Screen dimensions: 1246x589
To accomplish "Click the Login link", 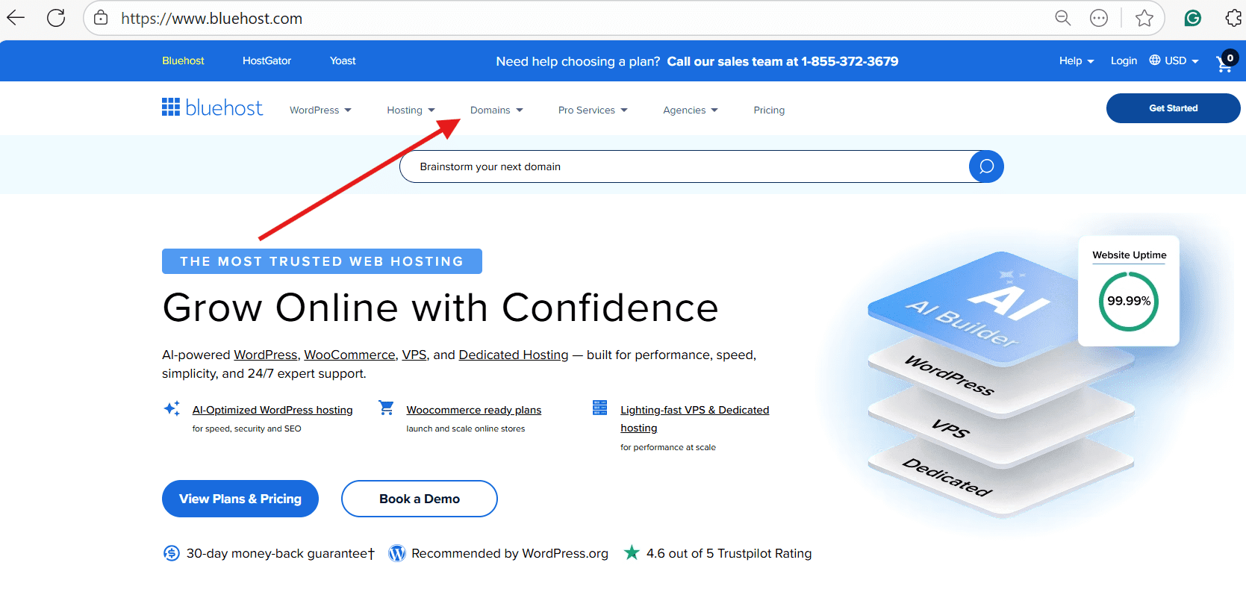I will (x=1124, y=60).
